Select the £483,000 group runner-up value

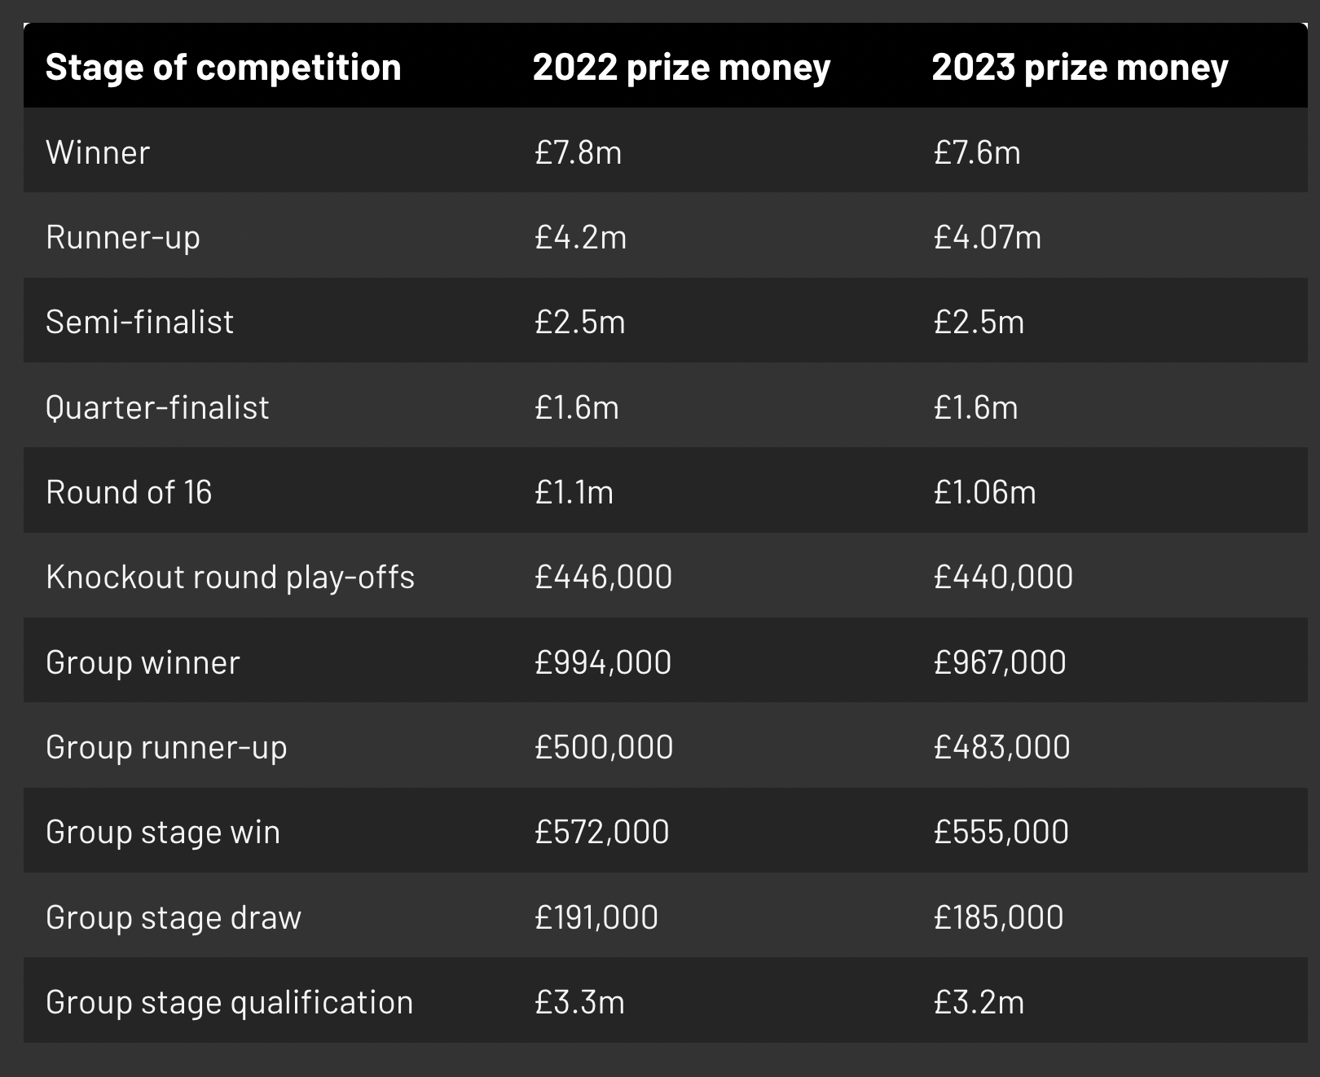pyautogui.click(x=1002, y=748)
